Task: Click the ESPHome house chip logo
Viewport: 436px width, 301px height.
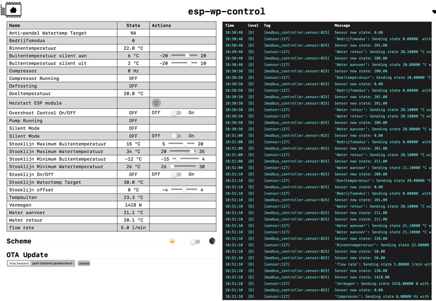Action: click(11, 10)
